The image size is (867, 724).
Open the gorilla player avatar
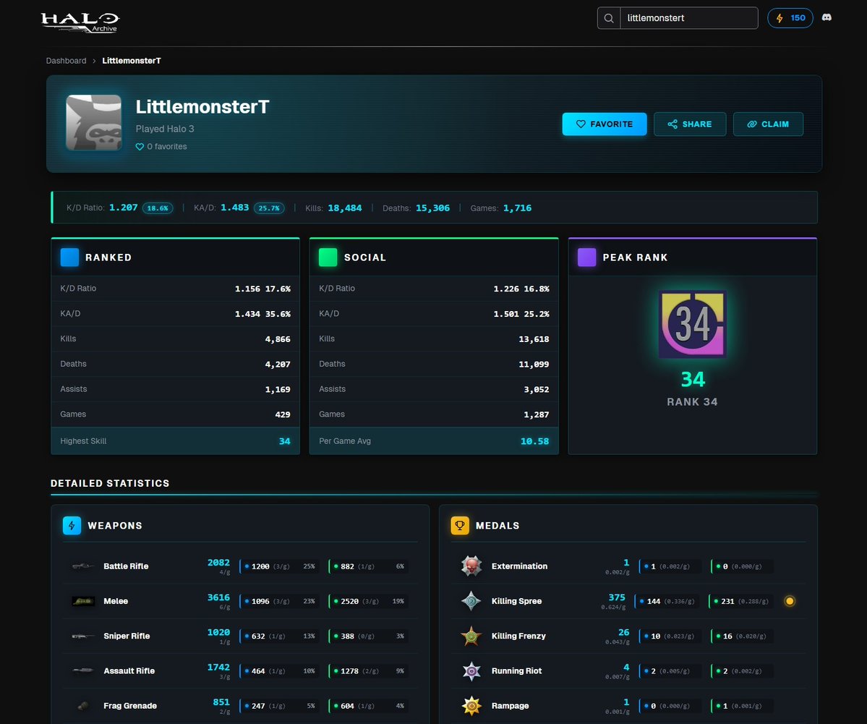(x=94, y=123)
